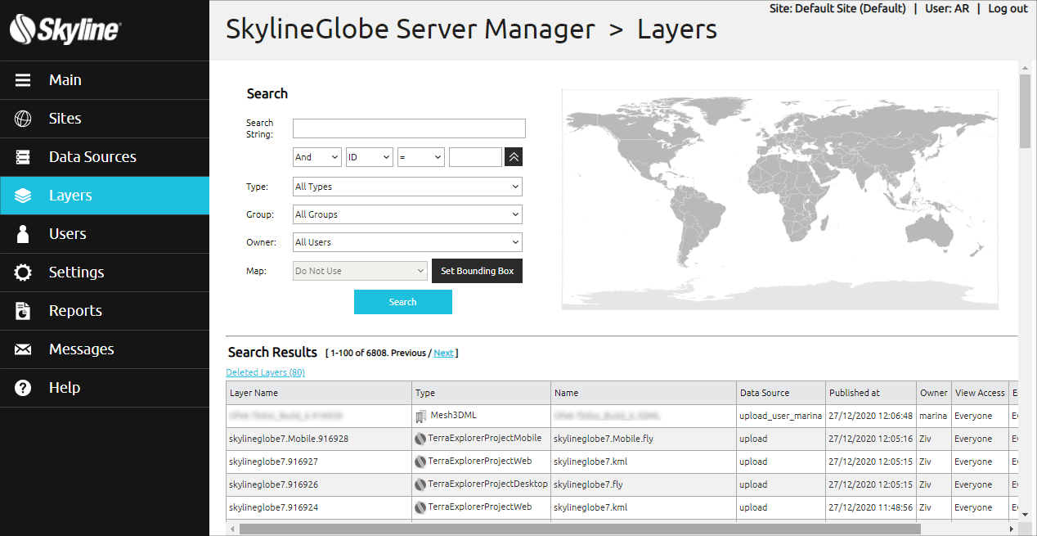Open the Reports section

click(x=105, y=311)
